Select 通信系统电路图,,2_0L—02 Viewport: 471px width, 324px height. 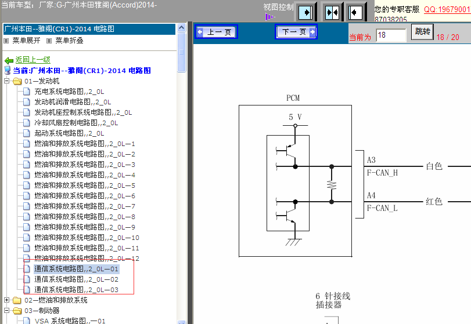(x=76, y=279)
